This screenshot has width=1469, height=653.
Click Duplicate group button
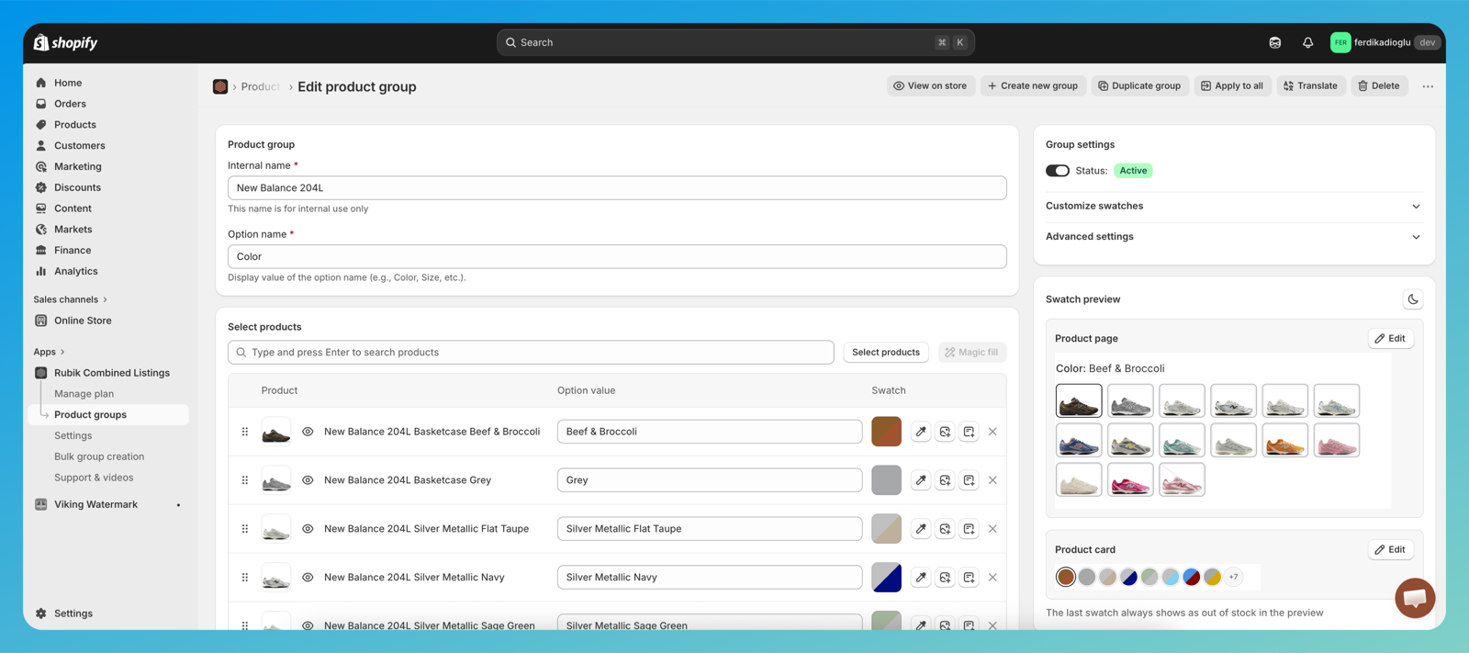tap(1140, 86)
